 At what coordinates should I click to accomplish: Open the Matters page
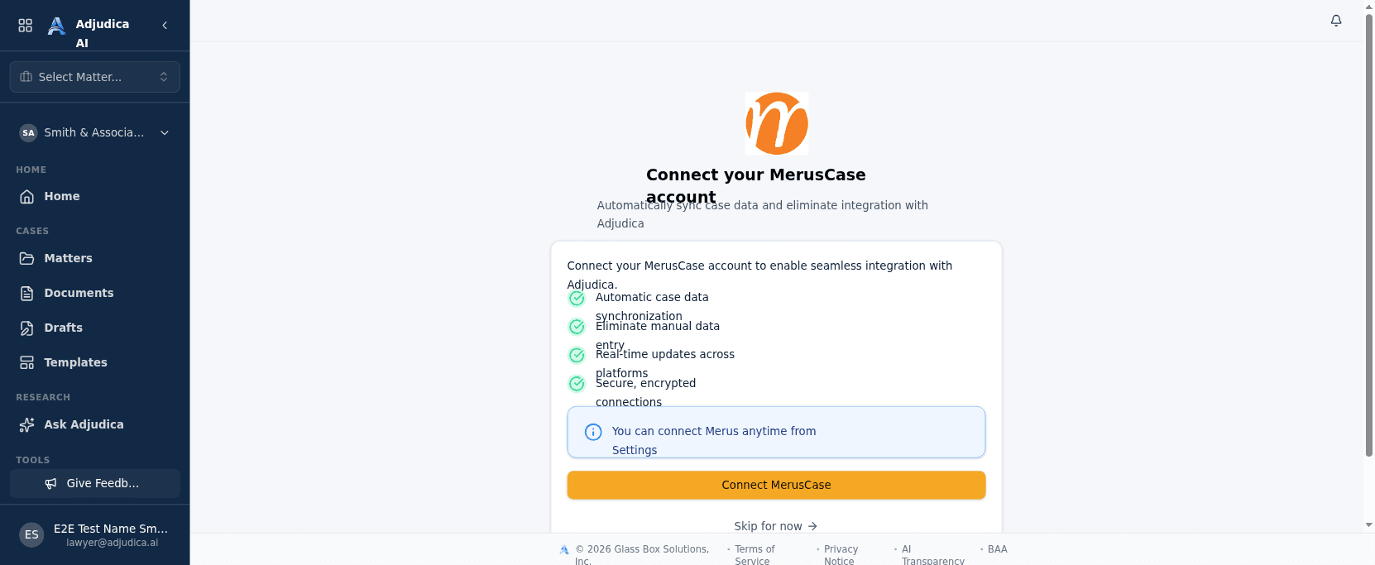tap(95, 258)
